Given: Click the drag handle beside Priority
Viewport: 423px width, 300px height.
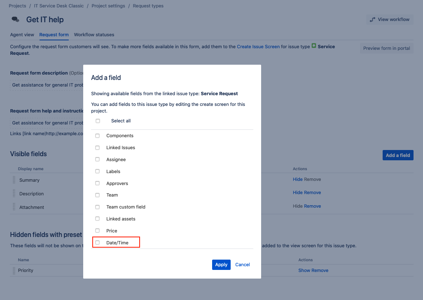Looking at the screenshot, I should click(14, 270).
